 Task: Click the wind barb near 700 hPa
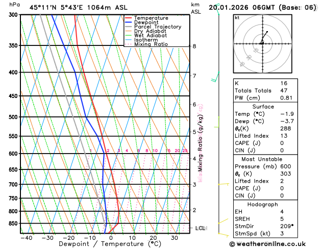(224, 184)
